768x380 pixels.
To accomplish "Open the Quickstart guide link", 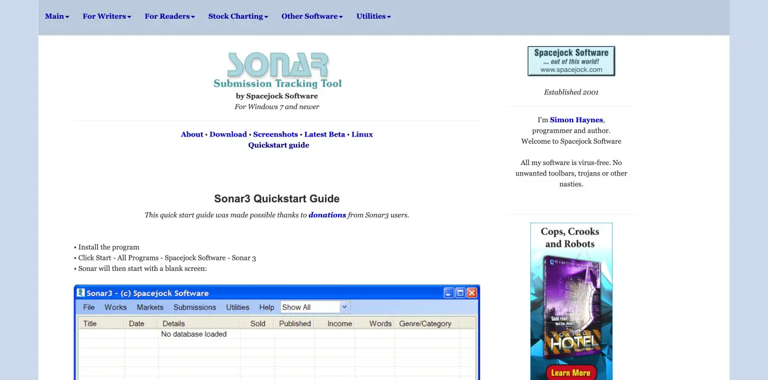I will point(278,145).
